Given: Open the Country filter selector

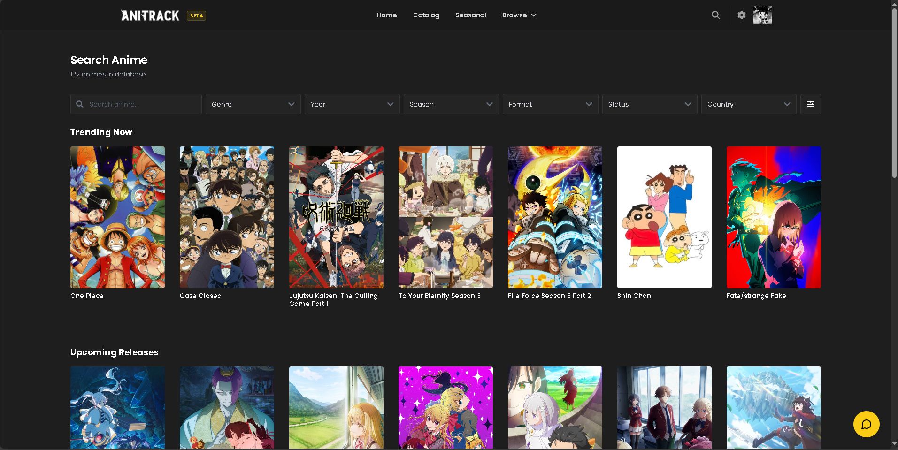Looking at the screenshot, I should click(748, 104).
